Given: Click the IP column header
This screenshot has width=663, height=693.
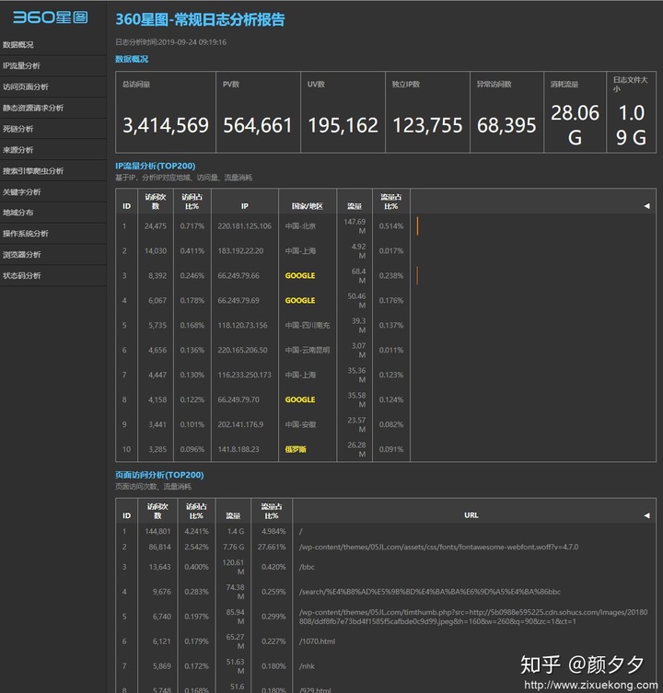Looking at the screenshot, I should 245,206.
